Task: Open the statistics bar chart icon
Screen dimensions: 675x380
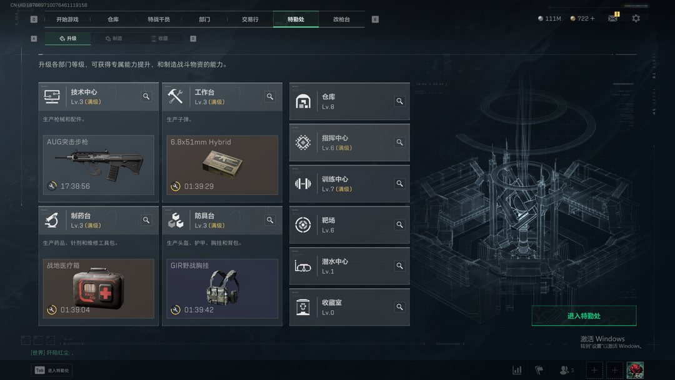Action: (x=517, y=370)
